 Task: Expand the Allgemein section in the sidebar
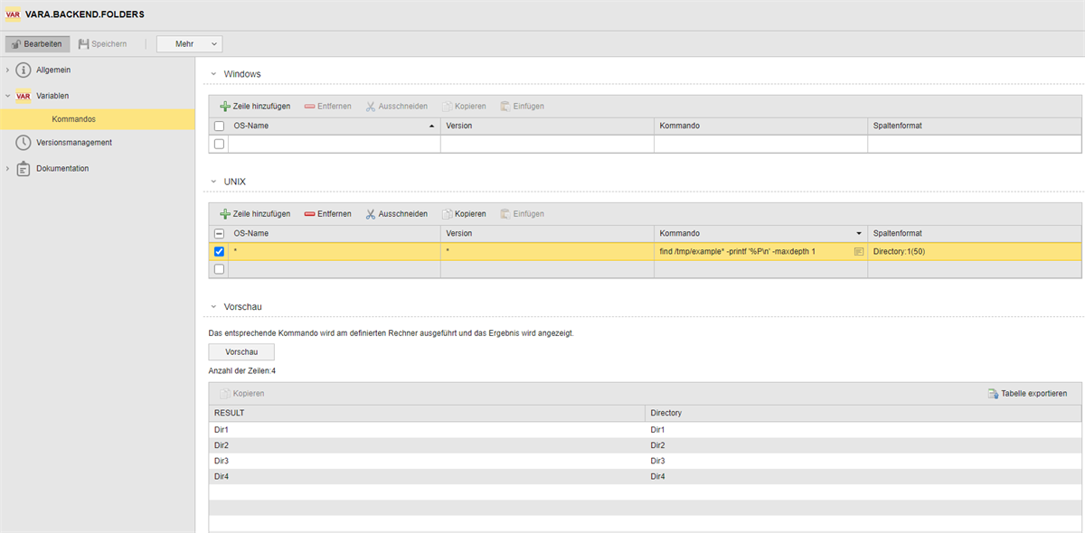point(50,70)
